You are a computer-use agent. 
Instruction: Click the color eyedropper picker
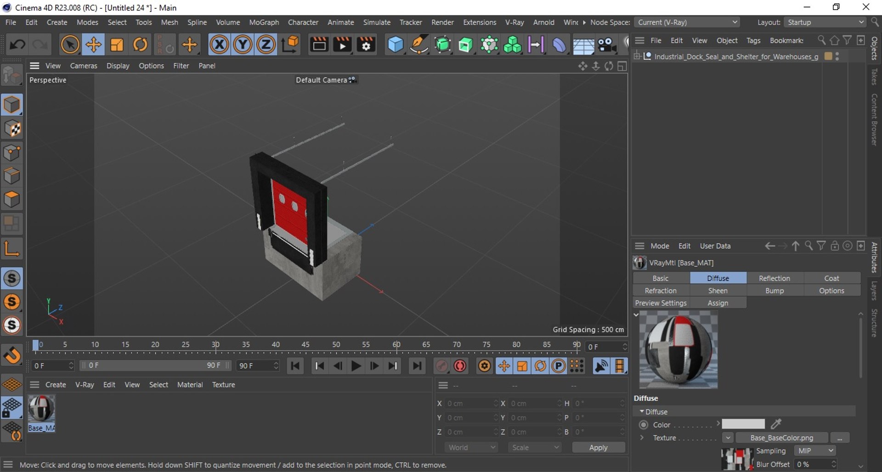(x=776, y=424)
